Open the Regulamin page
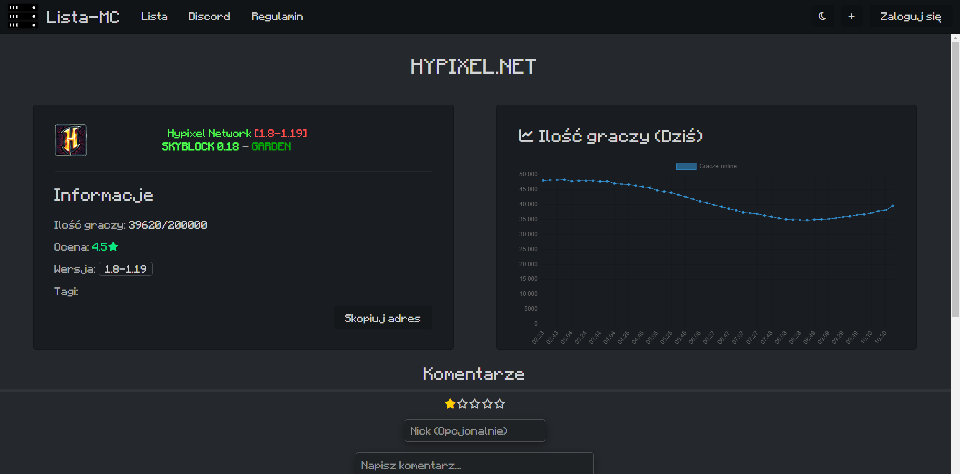The height and width of the screenshot is (474, 960). point(277,17)
